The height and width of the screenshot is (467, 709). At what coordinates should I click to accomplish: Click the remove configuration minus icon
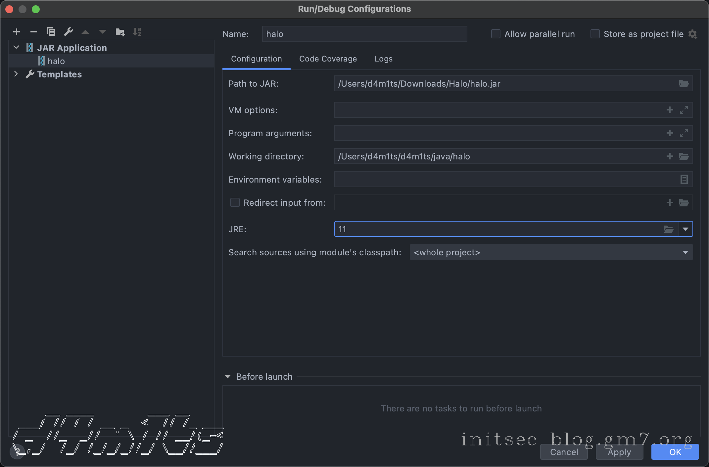click(x=33, y=32)
